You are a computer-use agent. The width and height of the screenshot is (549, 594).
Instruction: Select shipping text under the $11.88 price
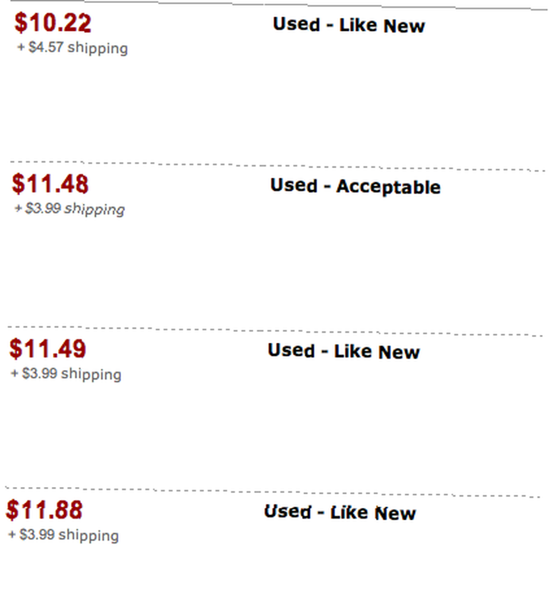(x=64, y=535)
